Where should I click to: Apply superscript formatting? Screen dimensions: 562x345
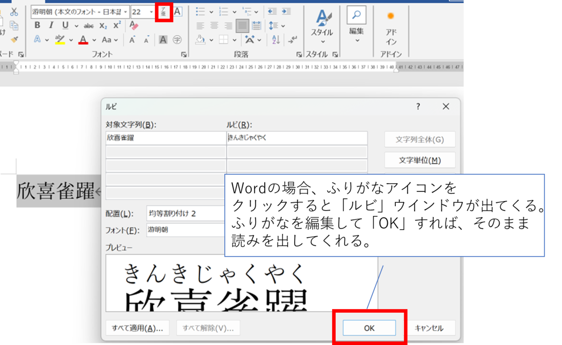click(x=117, y=26)
